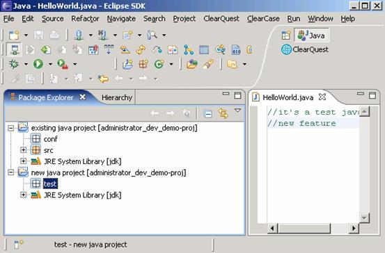Toggle Link with Editor in Package Explorer
This screenshot has width=385, height=253.
pos(223,114)
